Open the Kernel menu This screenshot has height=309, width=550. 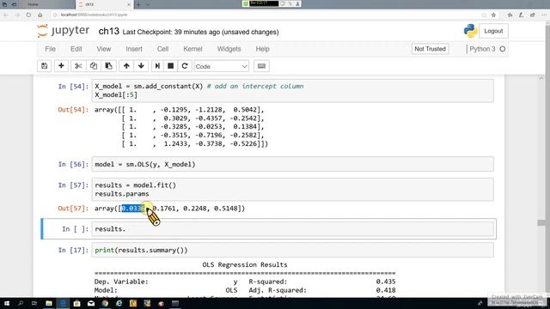tap(192, 49)
